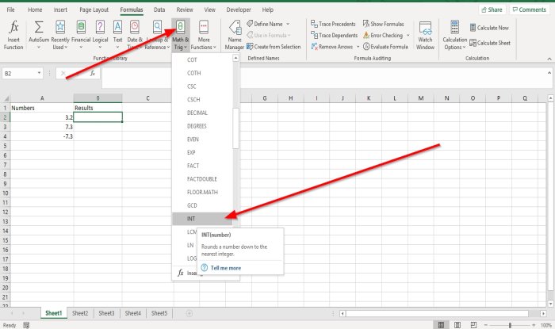
Task: Open the More Functions menu
Action: click(x=204, y=35)
